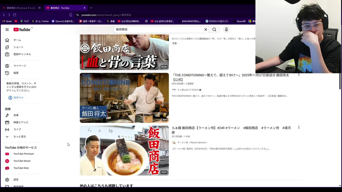The height and width of the screenshot is (192, 342).
Task: Click the 字幕 caption badge
Action: pos(174,43)
